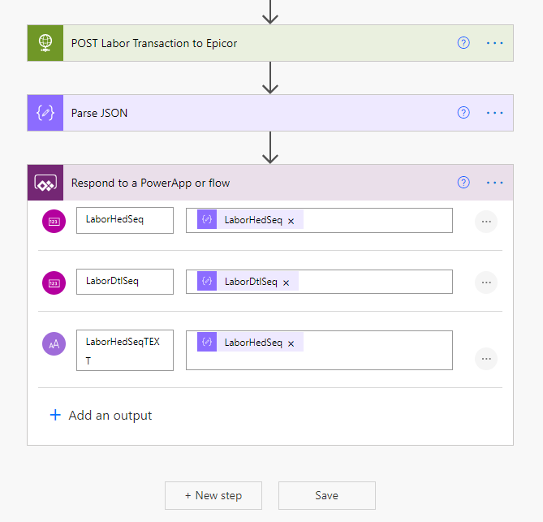
Task: Open help for Parse JSON step
Action: point(463,113)
